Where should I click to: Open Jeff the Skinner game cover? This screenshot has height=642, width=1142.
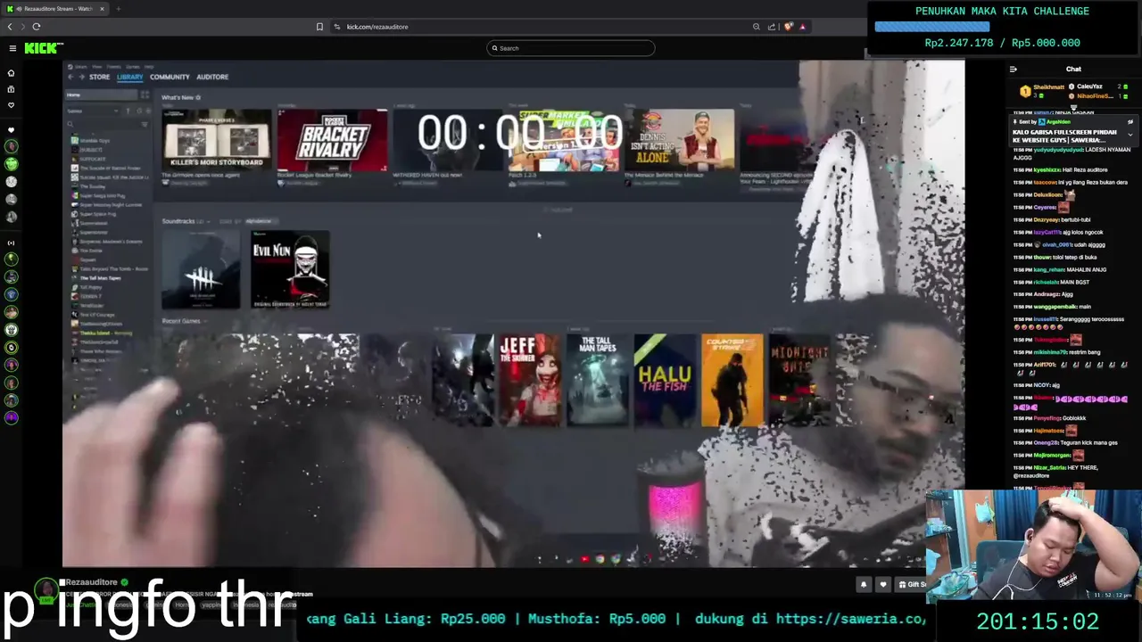(x=530, y=380)
